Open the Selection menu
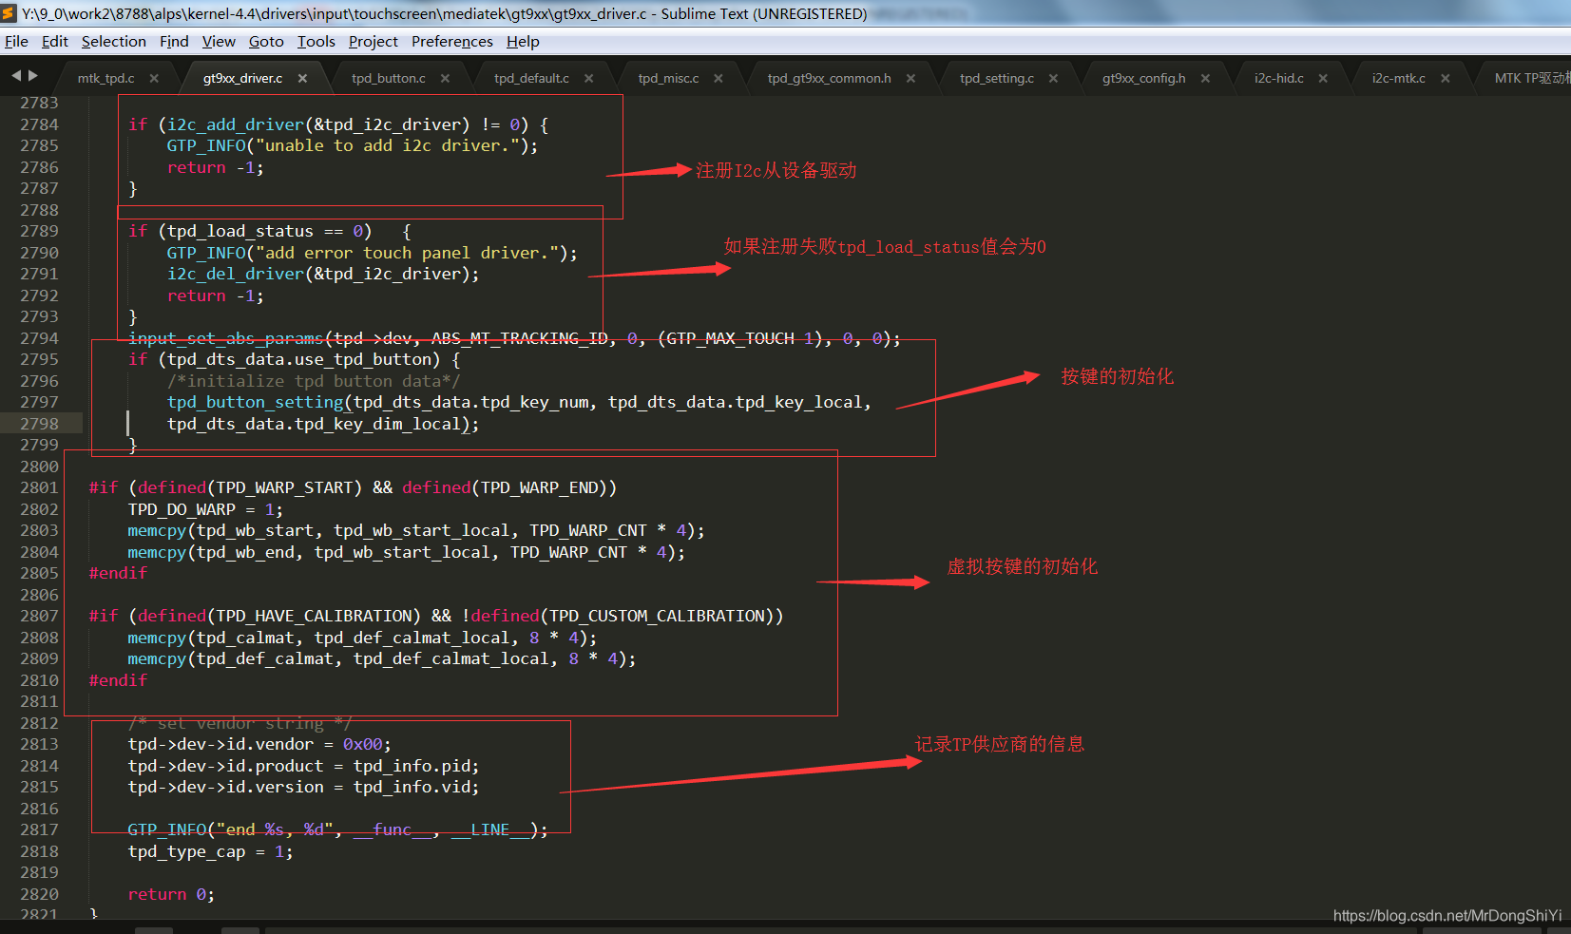This screenshot has height=934, width=1571. tap(114, 41)
